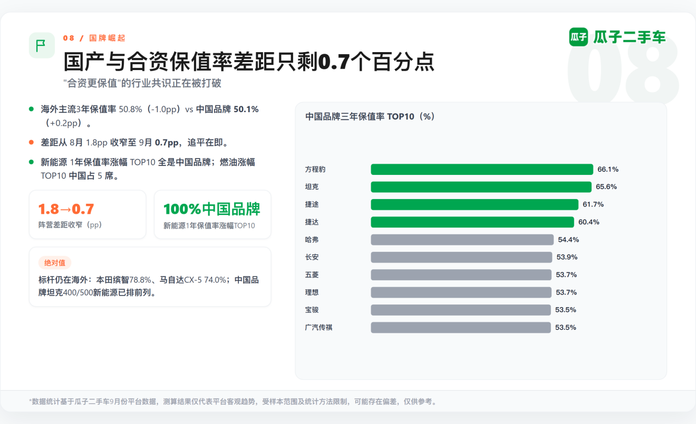Click the green flag icon beside the title
This screenshot has height=424, width=696.
42,45
